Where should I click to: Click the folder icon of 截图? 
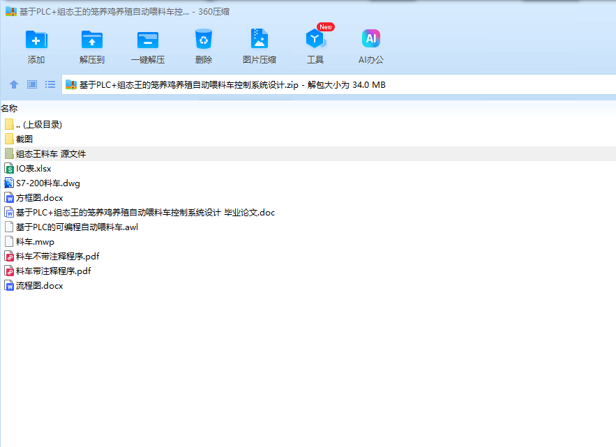pyautogui.click(x=10, y=139)
